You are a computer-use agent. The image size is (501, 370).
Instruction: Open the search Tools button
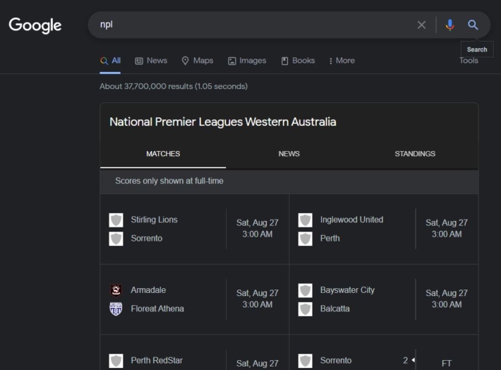click(469, 61)
